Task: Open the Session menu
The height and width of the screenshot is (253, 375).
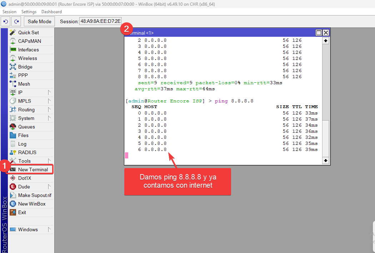Action: click(9, 11)
